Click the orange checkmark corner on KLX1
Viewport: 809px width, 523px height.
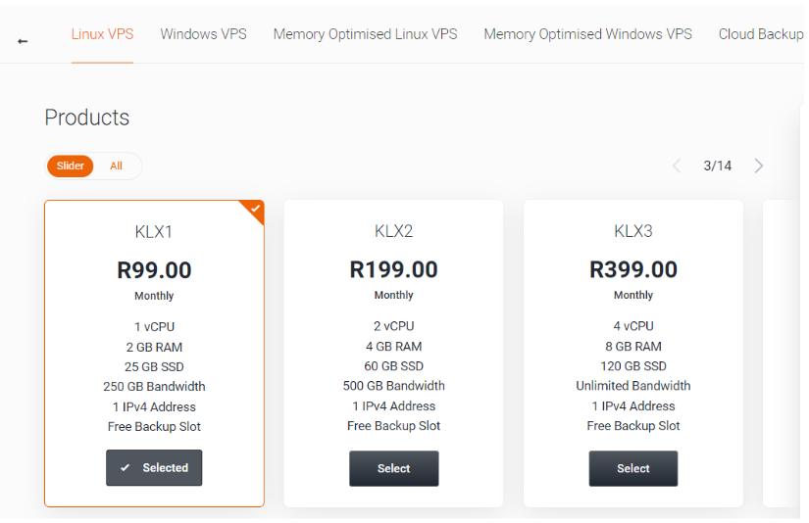point(254,210)
